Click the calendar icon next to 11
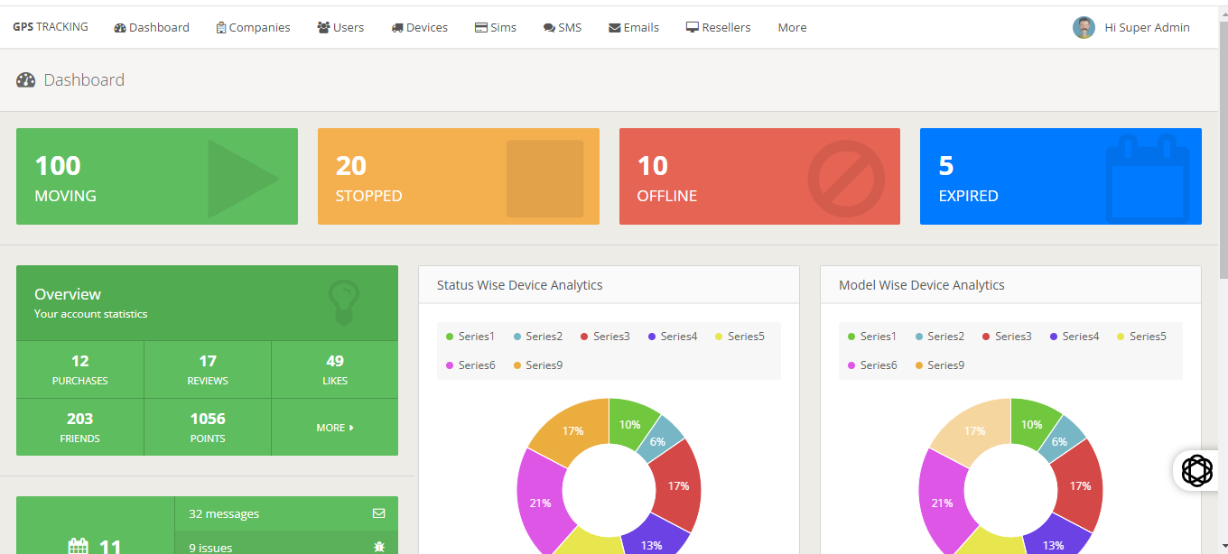1228x554 pixels. pyautogui.click(x=79, y=547)
